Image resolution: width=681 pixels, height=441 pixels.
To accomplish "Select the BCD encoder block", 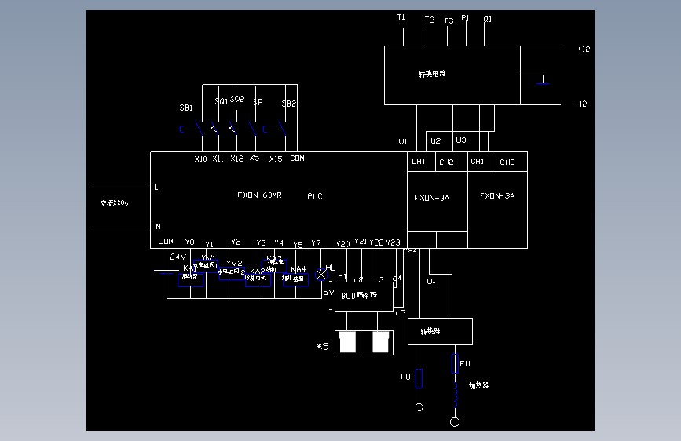I will click(364, 297).
